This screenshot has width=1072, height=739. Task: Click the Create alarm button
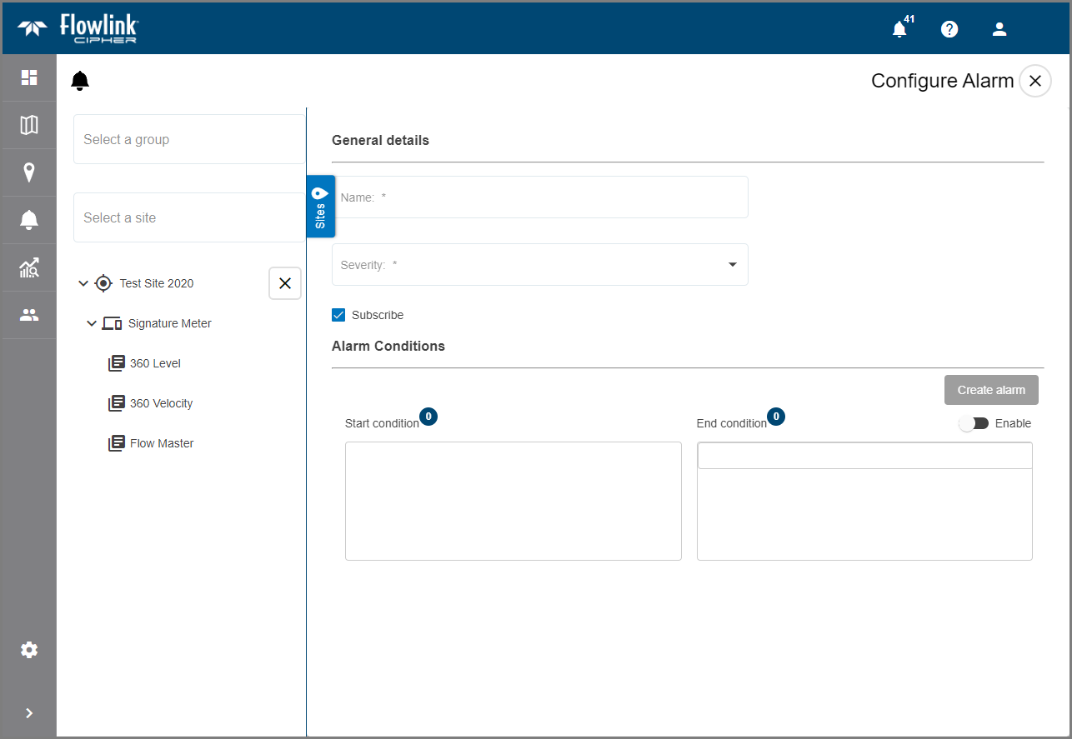click(991, 390)
